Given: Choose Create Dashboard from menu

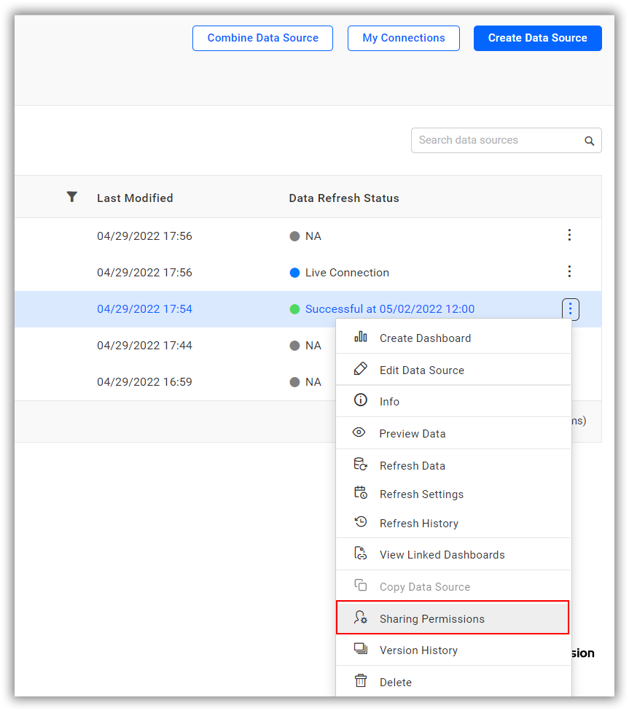Looking at the screenshot, I should click(x=453, y=338).
